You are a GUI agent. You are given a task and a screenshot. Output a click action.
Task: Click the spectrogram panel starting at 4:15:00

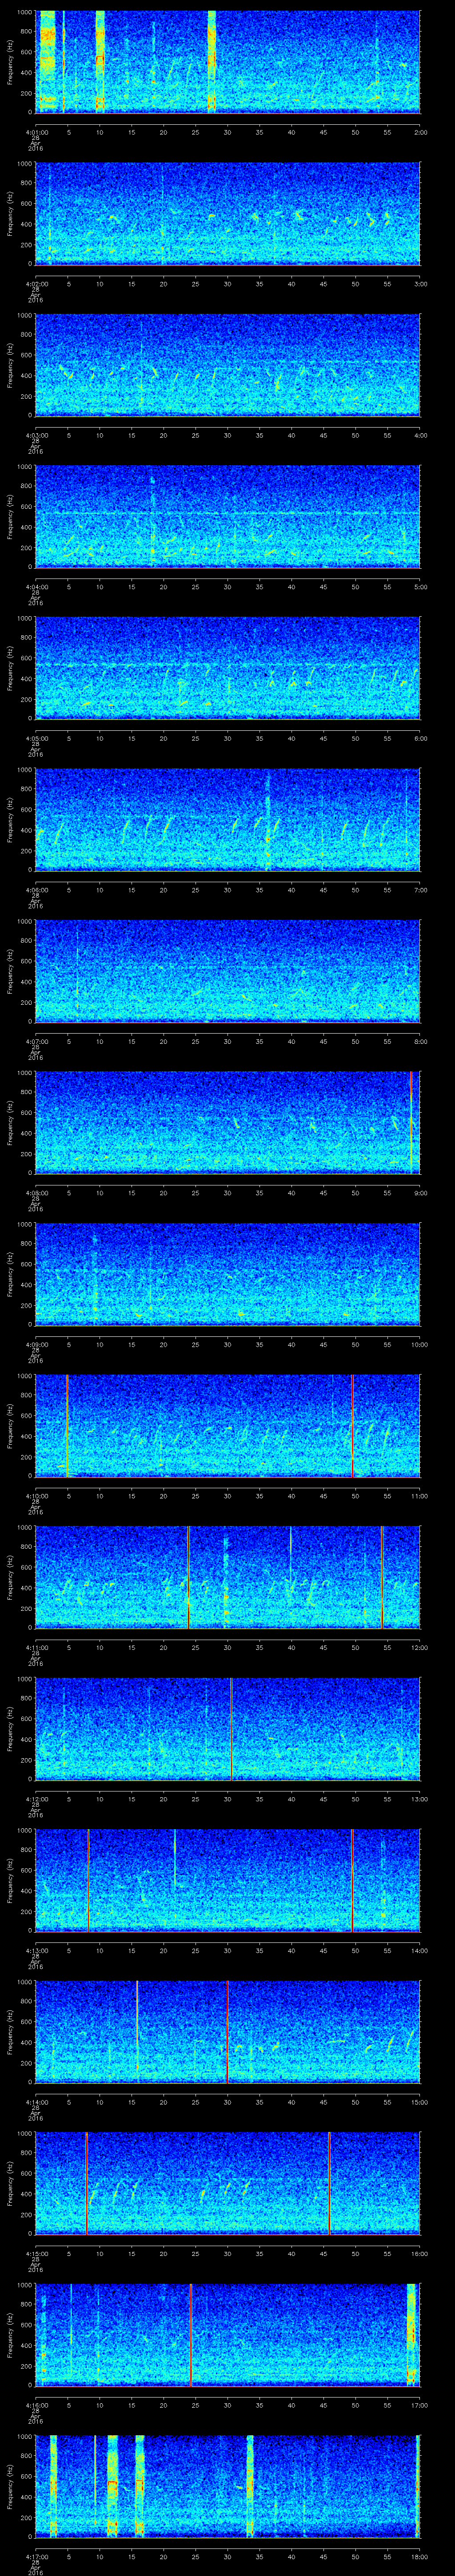pos(228,2183)
